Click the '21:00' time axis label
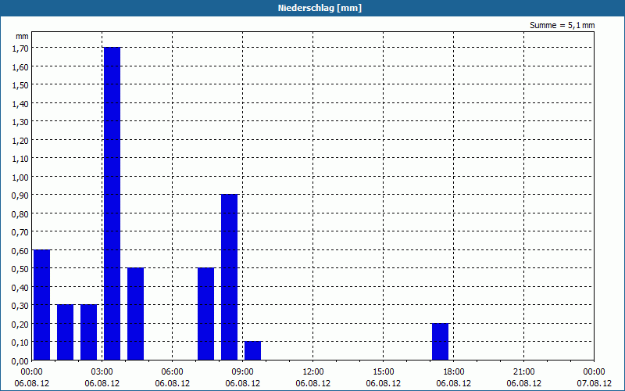 point(523,372)
